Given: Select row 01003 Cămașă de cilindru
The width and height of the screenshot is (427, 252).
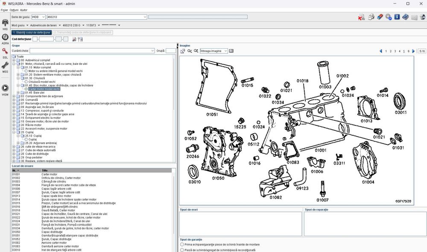Looking at the screenshot, I should 92,182.
